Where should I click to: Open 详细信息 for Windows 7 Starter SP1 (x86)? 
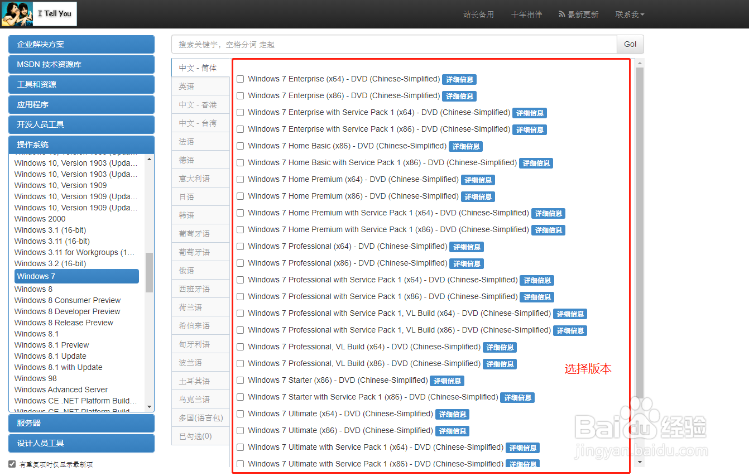pyautogui.click(x=517, y=398)
